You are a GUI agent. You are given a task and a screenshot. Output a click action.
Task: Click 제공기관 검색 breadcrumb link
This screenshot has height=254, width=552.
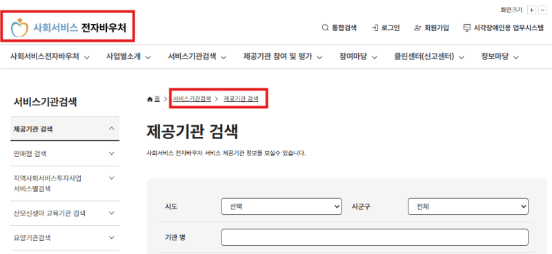tap(241, 99)
